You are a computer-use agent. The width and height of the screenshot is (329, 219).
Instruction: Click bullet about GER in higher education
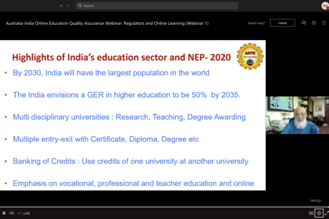click(126, 95)
